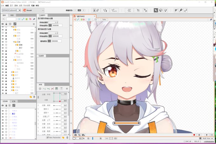This screenshot has width=216, height=144.
Task: Open the 显示 (View) menu
Action: [x=11, y=5]
